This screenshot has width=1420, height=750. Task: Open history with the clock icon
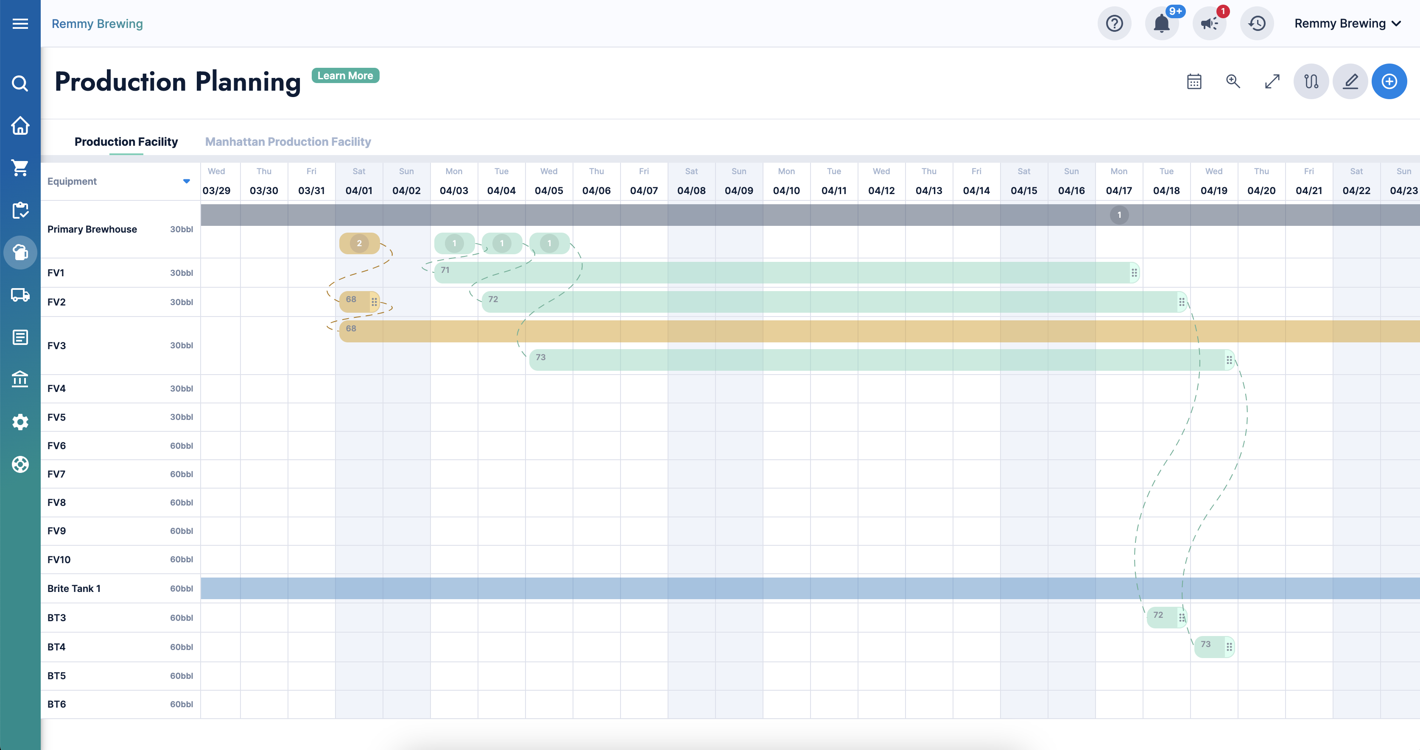pyautogui.click(x=1257, y=23)
